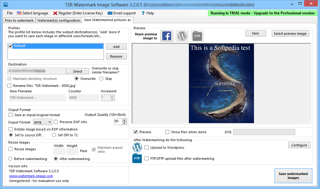Click the large WordPress logo beside upload option
This screenshot has width=320, height=189.
click(x=137, y=147)
